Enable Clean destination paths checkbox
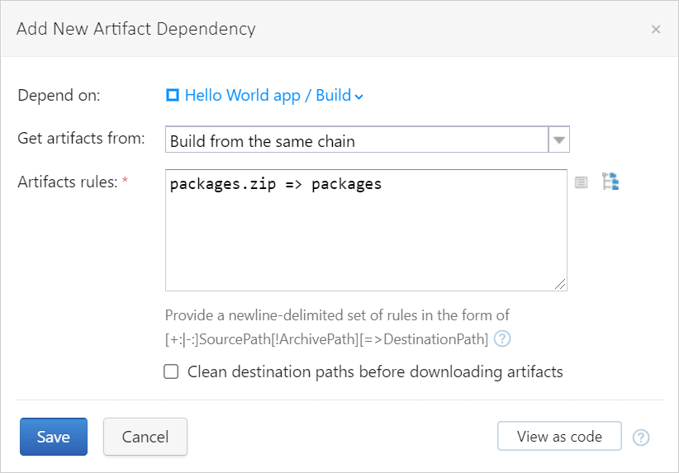The width and height of the screenshot is (679, 473). pyautogui.click(x=171, y=371)
